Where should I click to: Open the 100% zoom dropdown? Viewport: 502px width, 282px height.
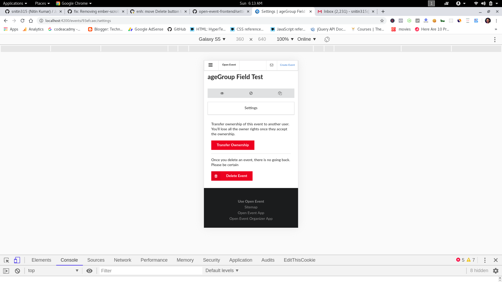(x=285, y=39)
